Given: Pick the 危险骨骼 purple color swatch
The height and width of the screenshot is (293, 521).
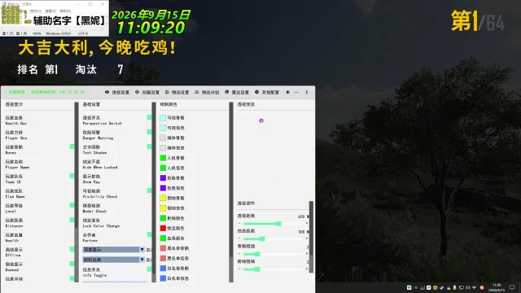Looking at the screenshot, I should 163,177.
